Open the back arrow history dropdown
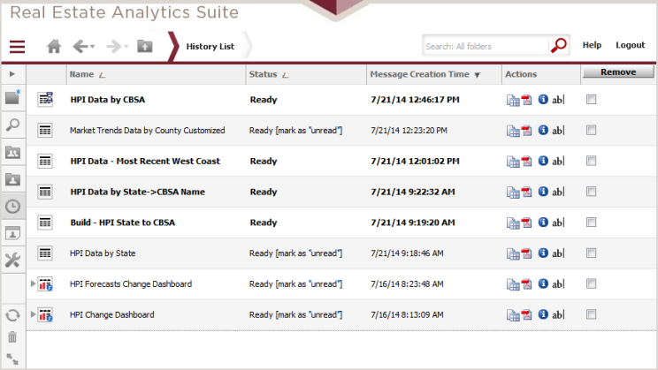The height and width of the screenshot is (370, 658). [x=92, y=47]
